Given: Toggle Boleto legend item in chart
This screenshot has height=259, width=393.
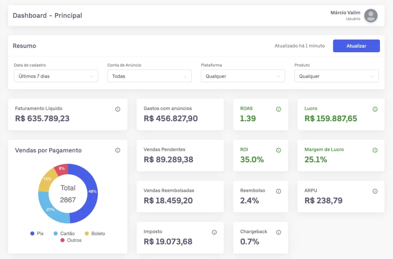Looking at the screenshot, I should click(94, 233).
